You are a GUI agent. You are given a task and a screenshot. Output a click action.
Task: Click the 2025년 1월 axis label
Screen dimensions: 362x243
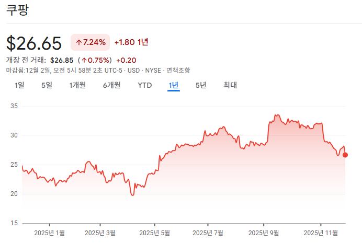coord(49,233)
